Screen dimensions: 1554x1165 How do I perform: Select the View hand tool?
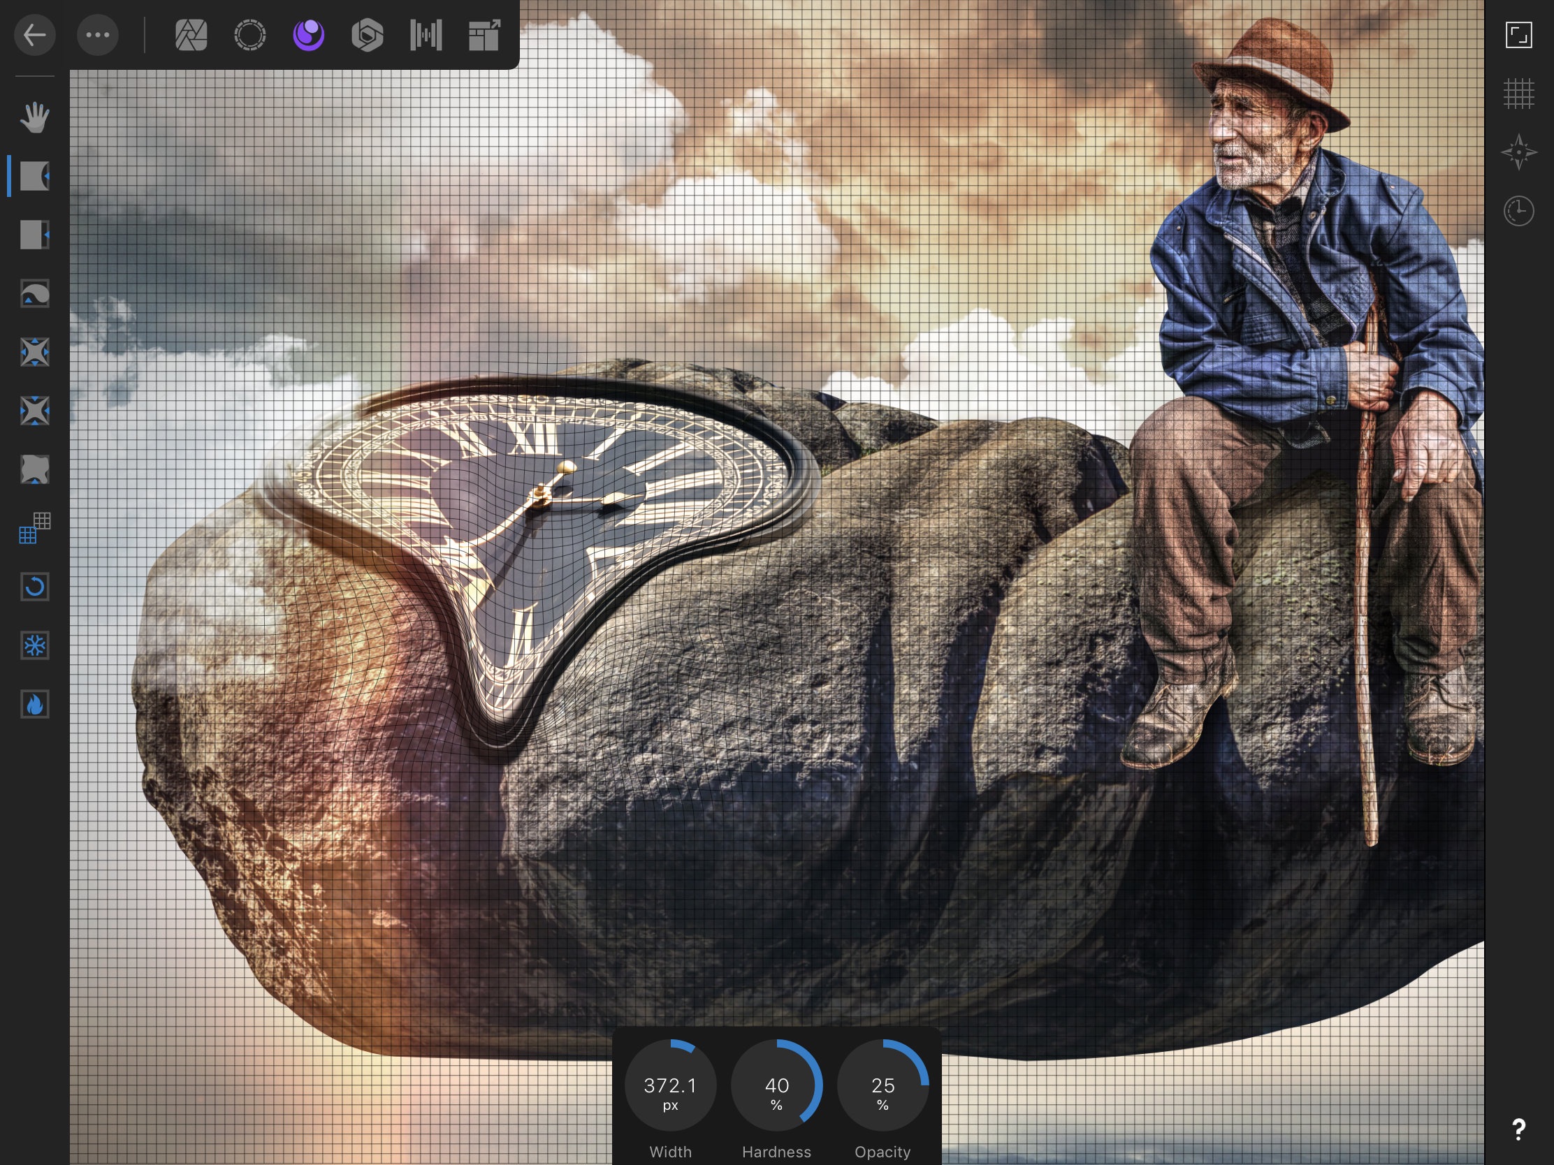(x=34, y=117)
